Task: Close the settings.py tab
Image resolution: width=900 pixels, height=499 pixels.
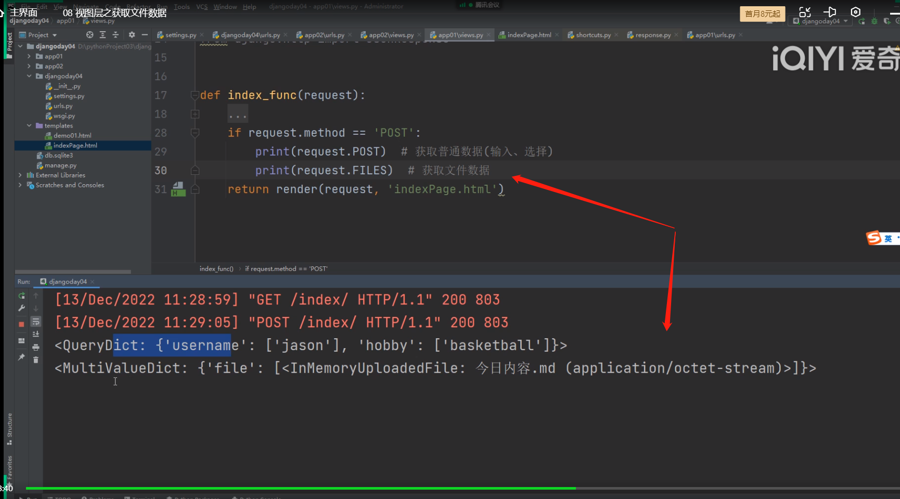Action: tap(201, 35)
